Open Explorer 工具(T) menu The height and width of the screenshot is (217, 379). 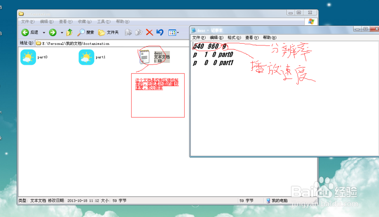click(104, 22)
